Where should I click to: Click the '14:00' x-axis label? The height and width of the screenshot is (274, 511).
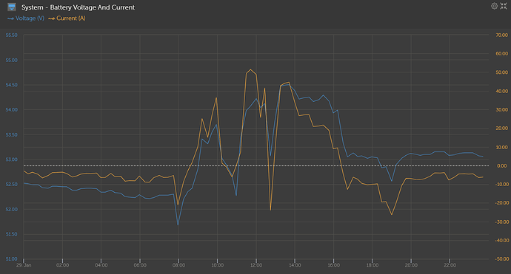(295, 265)
